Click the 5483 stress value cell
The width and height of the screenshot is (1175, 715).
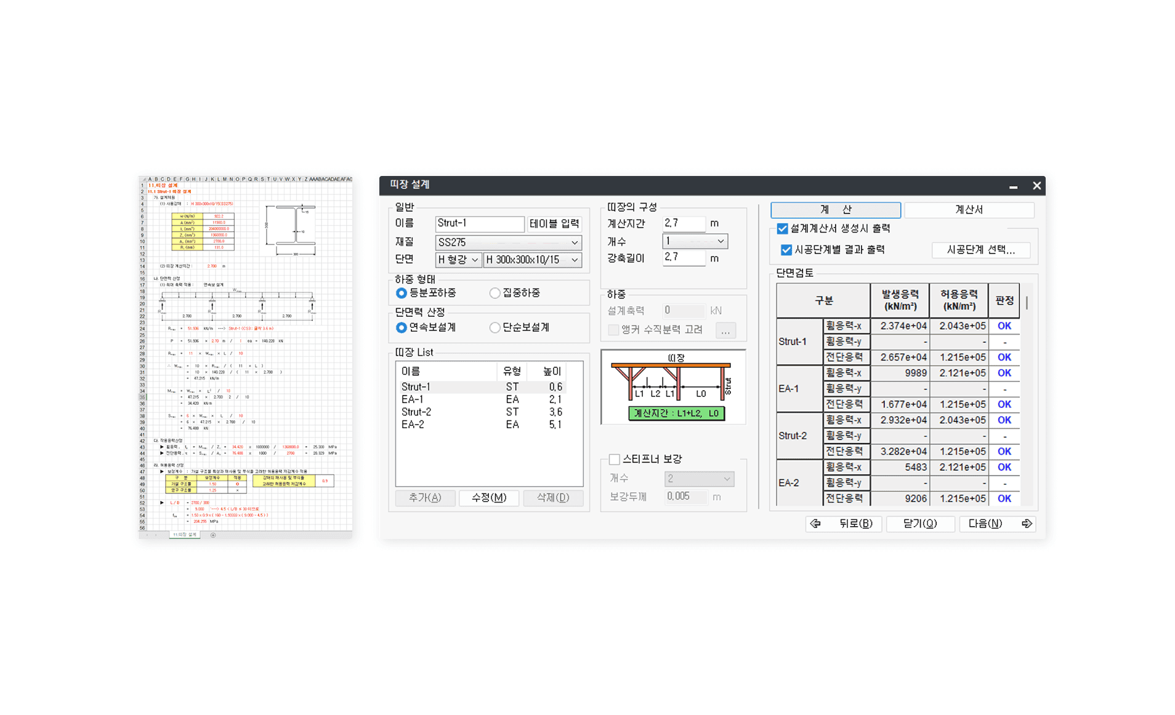[900, 467]
